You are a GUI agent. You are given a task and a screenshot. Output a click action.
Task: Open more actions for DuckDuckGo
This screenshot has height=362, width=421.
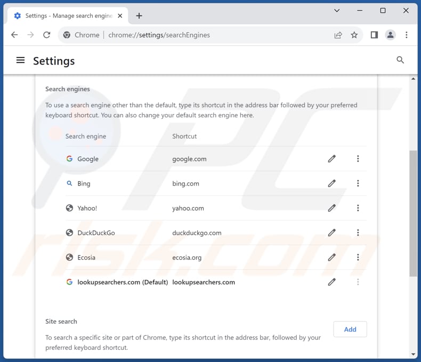coord(358,232)
